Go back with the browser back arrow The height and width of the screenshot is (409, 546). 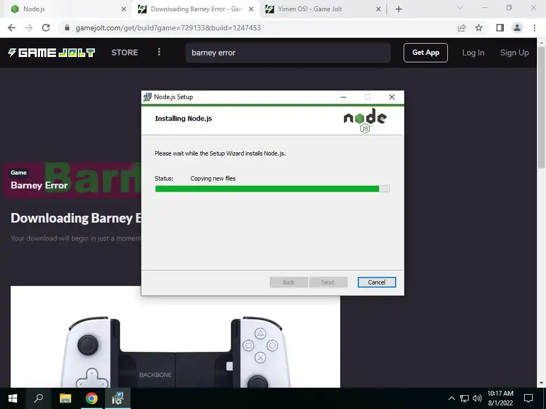(x=12, y=28)
